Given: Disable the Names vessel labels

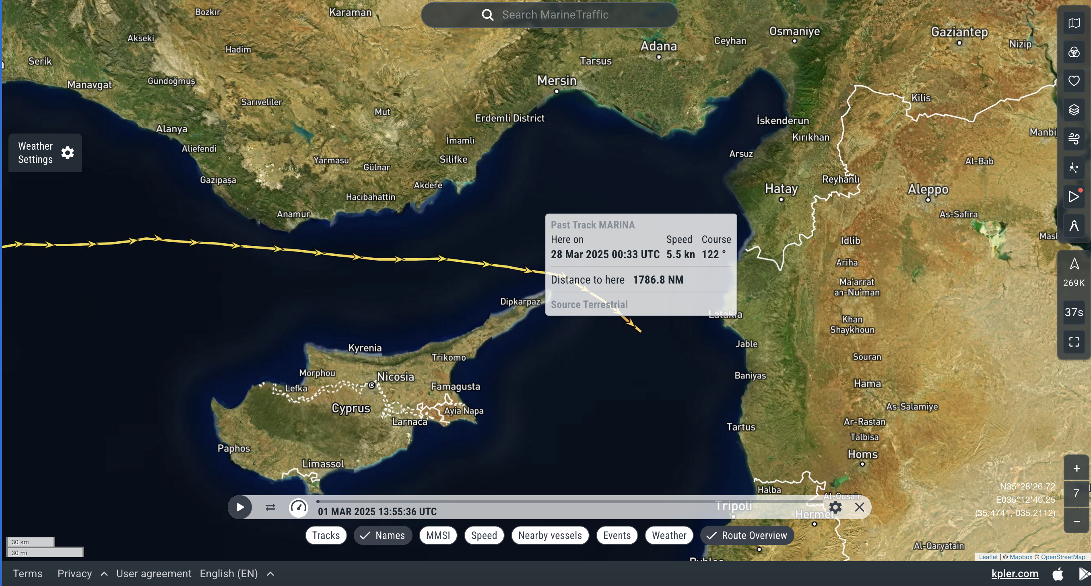Looking at the screenshot, I should (x=382, y=535).
